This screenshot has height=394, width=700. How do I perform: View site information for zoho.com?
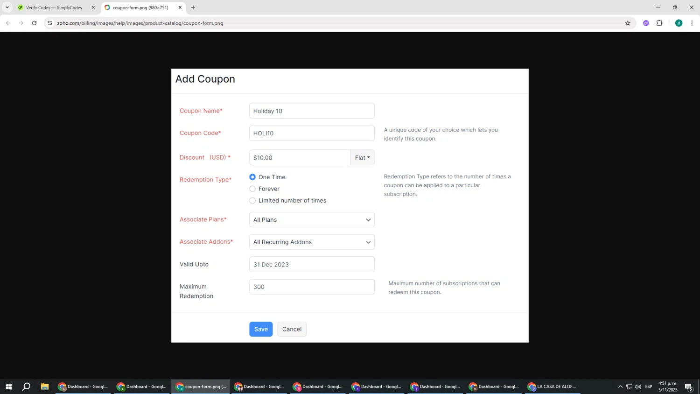[50, 23]
